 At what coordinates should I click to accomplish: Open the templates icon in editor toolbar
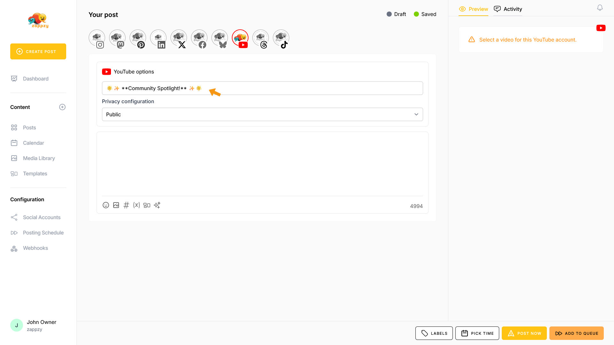pos(147,205)
